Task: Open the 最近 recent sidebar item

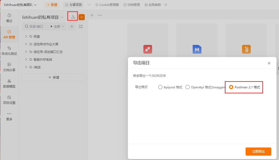Action: coord(9,18)
